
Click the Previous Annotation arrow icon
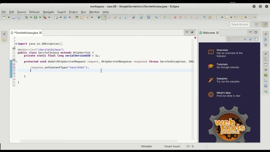click(227, 17)
